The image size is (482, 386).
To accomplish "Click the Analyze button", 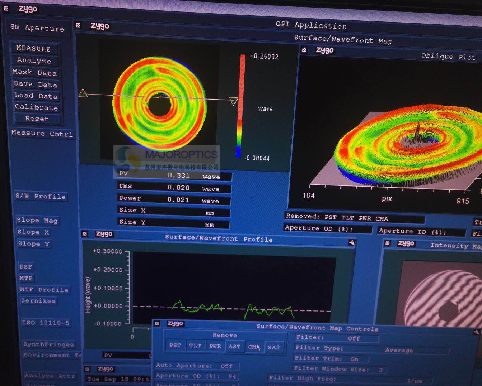I will click(34, 61).
